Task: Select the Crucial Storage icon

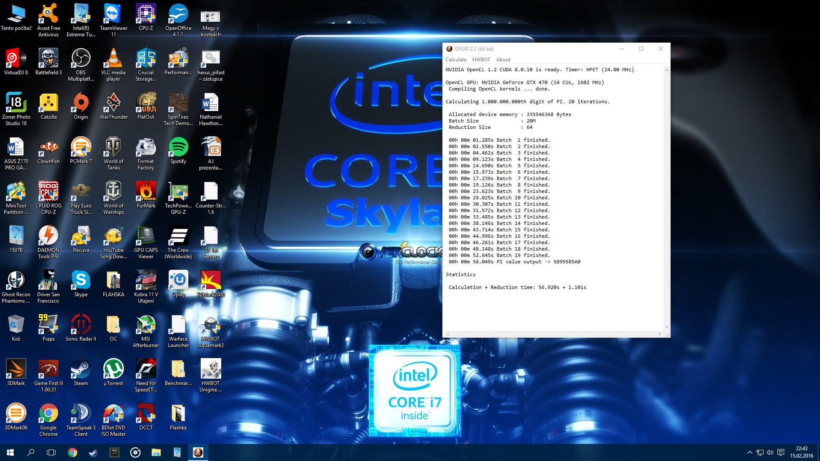Action: pyautogui.click(x=146, y=65)
